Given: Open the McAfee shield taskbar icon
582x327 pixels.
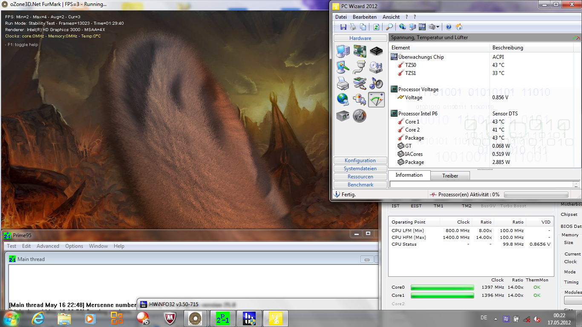Looking at the screenshot, I should pos(170,318).
